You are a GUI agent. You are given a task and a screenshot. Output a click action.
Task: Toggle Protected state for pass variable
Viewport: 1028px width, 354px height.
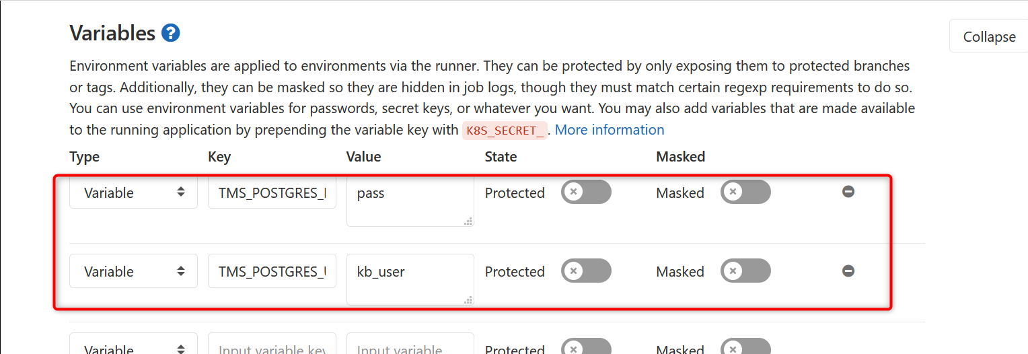[x=586, y=192]
